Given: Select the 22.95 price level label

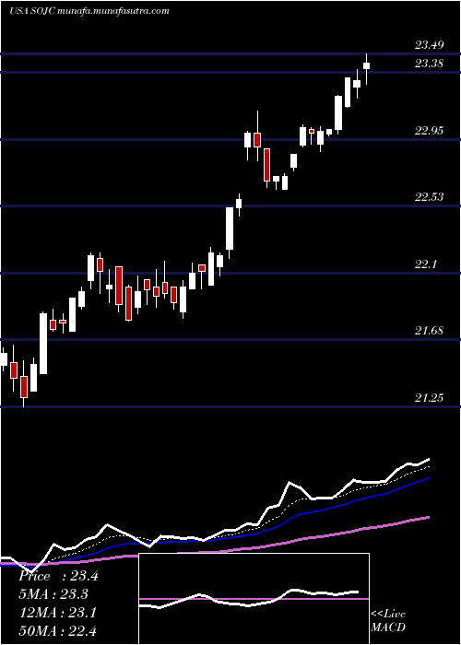Looking at the screenshot, I should tap(430, 131).
